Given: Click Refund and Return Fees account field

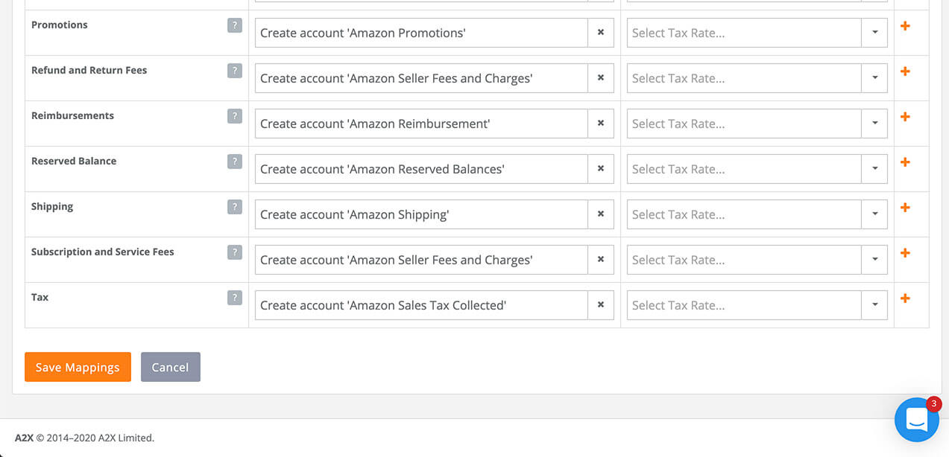Looking at the screenshot, I should (x=421, y=78).
